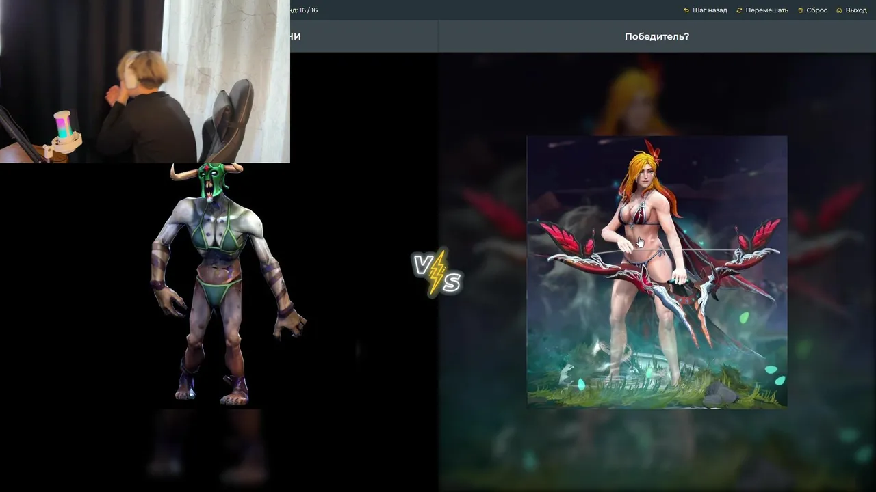876x492 pixels.
Task: Click the webcam overlay video
Action: [x=145, y=81]
